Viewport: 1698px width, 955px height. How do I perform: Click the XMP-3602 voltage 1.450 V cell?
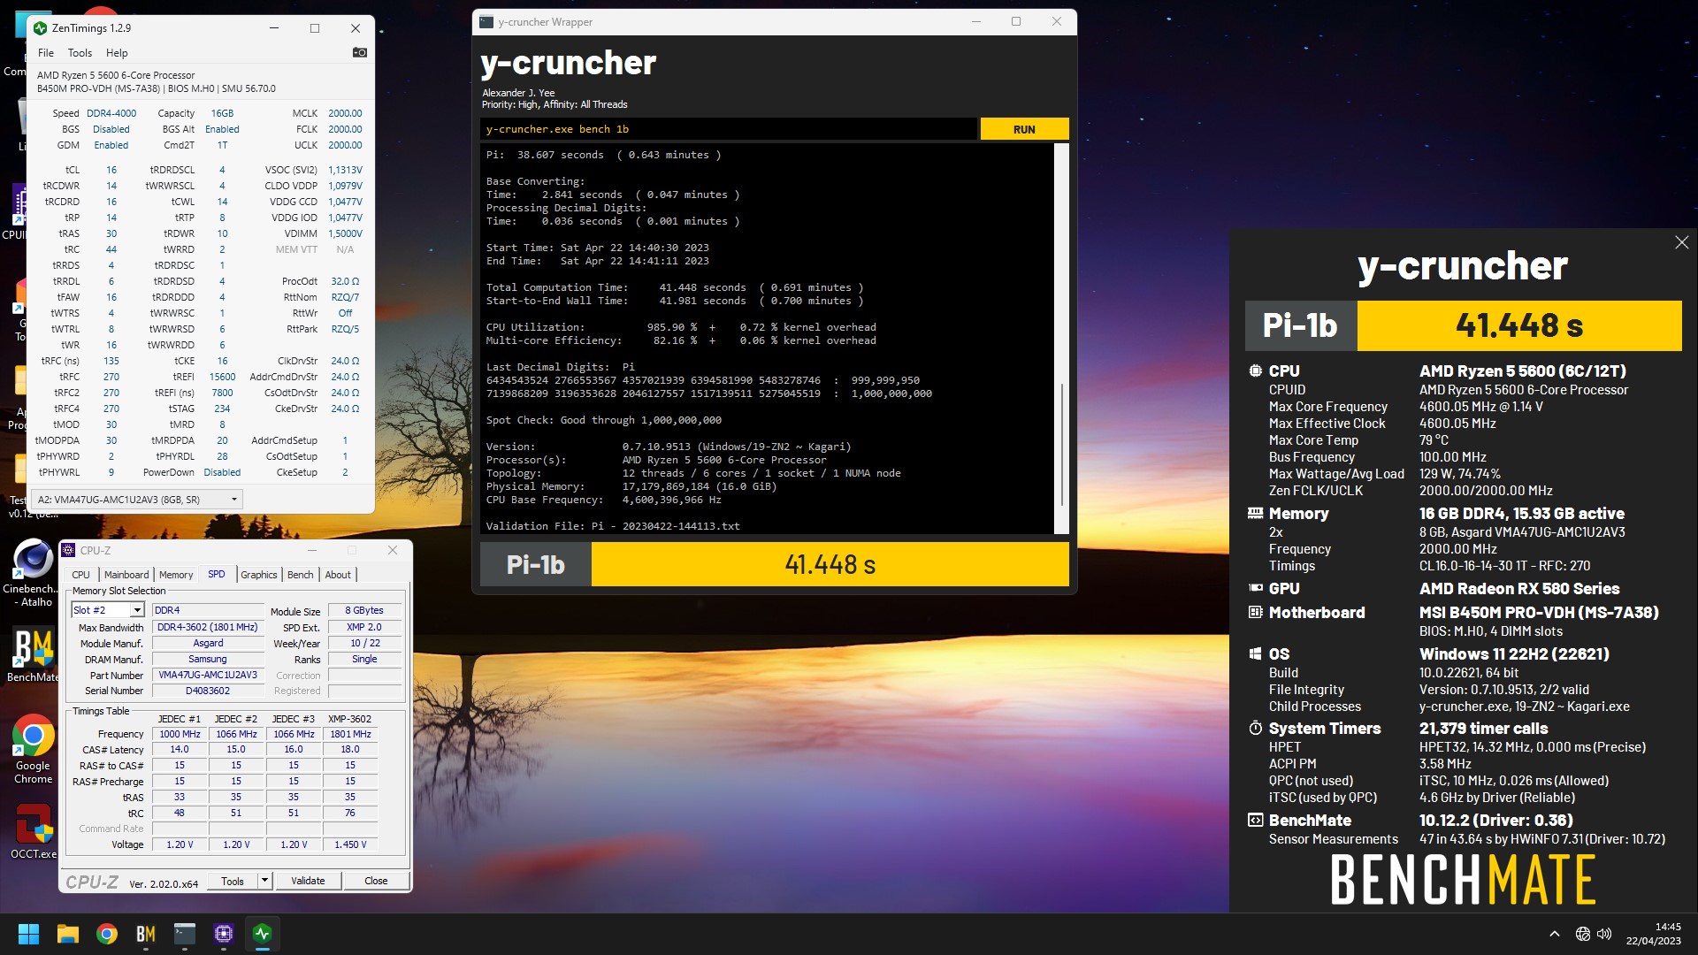[x=350, y=844]
